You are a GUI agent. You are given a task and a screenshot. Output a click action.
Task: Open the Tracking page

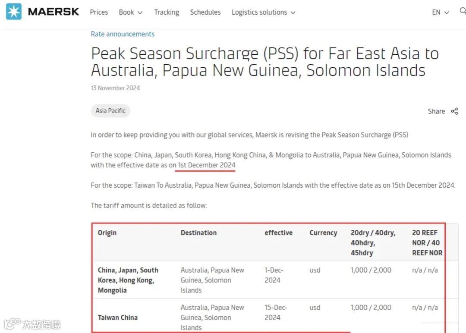click(x=167, y=12)
